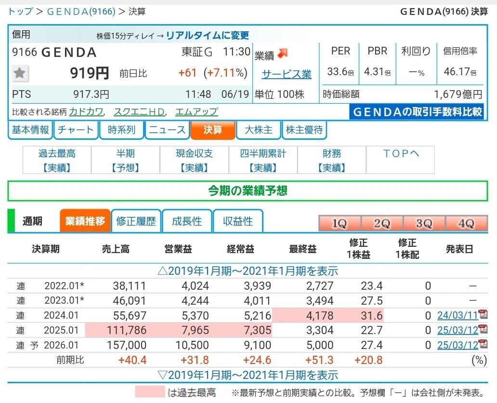The image size is (497, 403).
Task: Select 収益性 sub-tab
Action: point(238,221)
